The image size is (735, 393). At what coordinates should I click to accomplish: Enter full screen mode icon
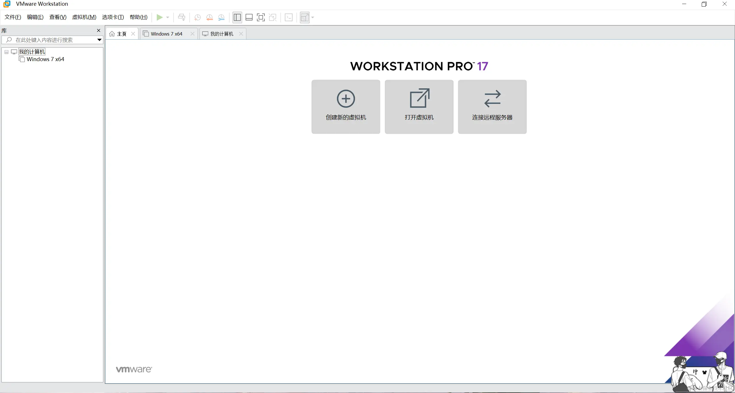point(261,17)
